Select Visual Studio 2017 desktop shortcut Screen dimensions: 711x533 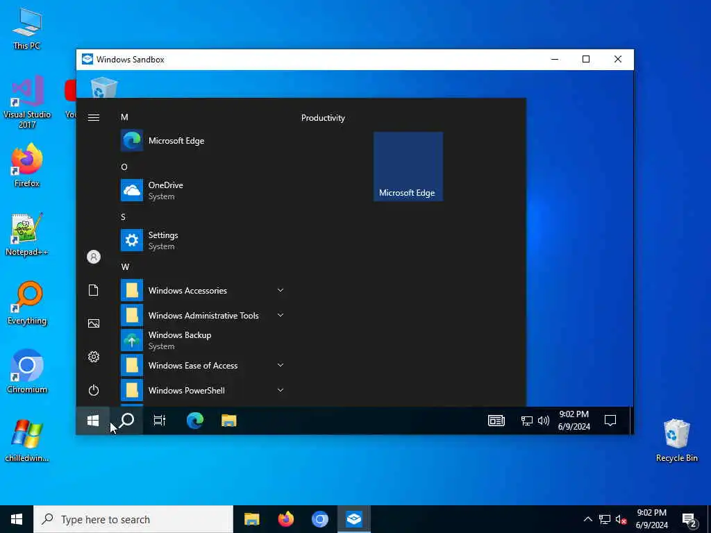tap(27, 102)
